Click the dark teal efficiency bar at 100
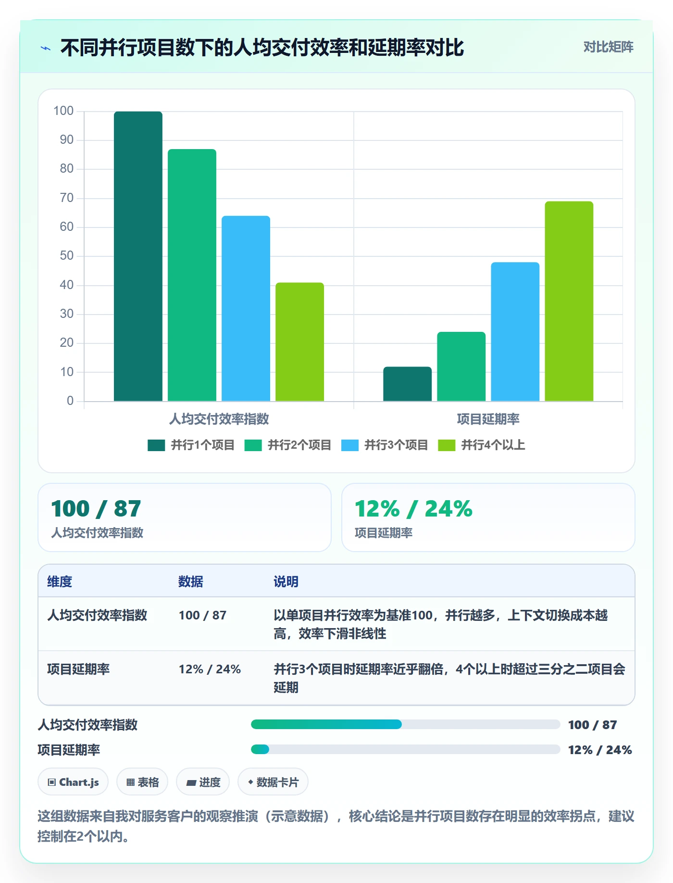The width and height of the screenshot is (673, 883). click(138, 256)
